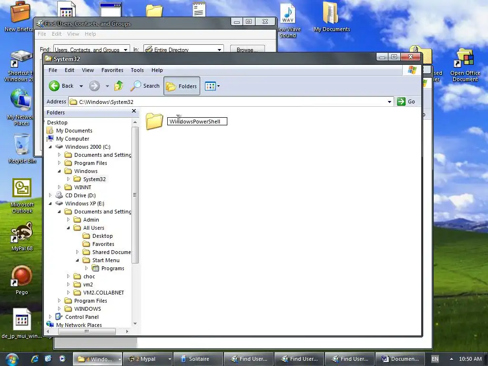Click the folder tree vertical scrollbar
This screenshot has height=366, width=488.
[135, 195]
